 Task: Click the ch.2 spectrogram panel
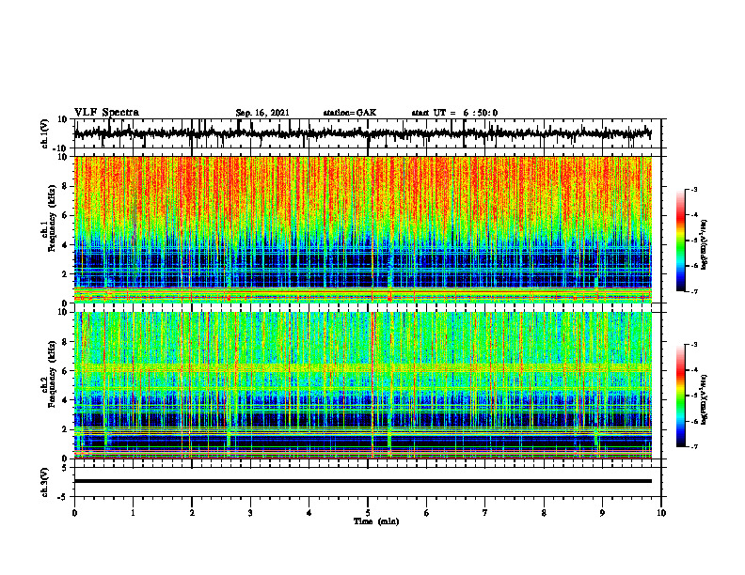(x=363, y=385)
